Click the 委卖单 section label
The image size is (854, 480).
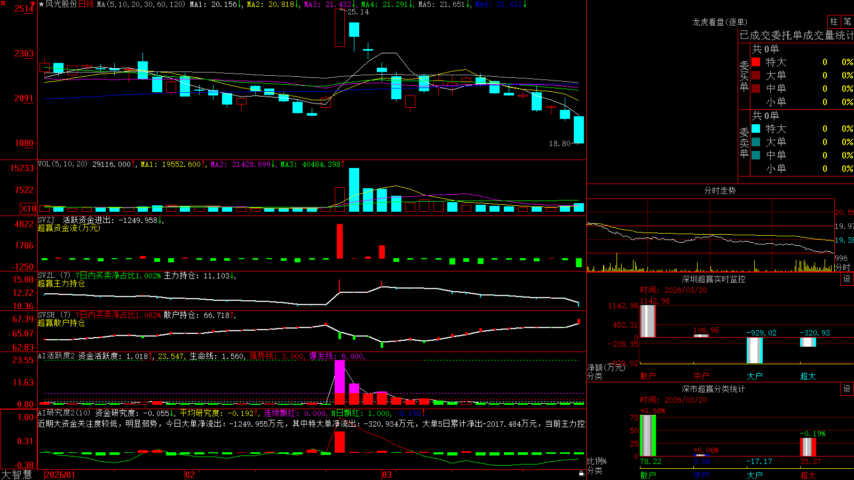(744, 143)
